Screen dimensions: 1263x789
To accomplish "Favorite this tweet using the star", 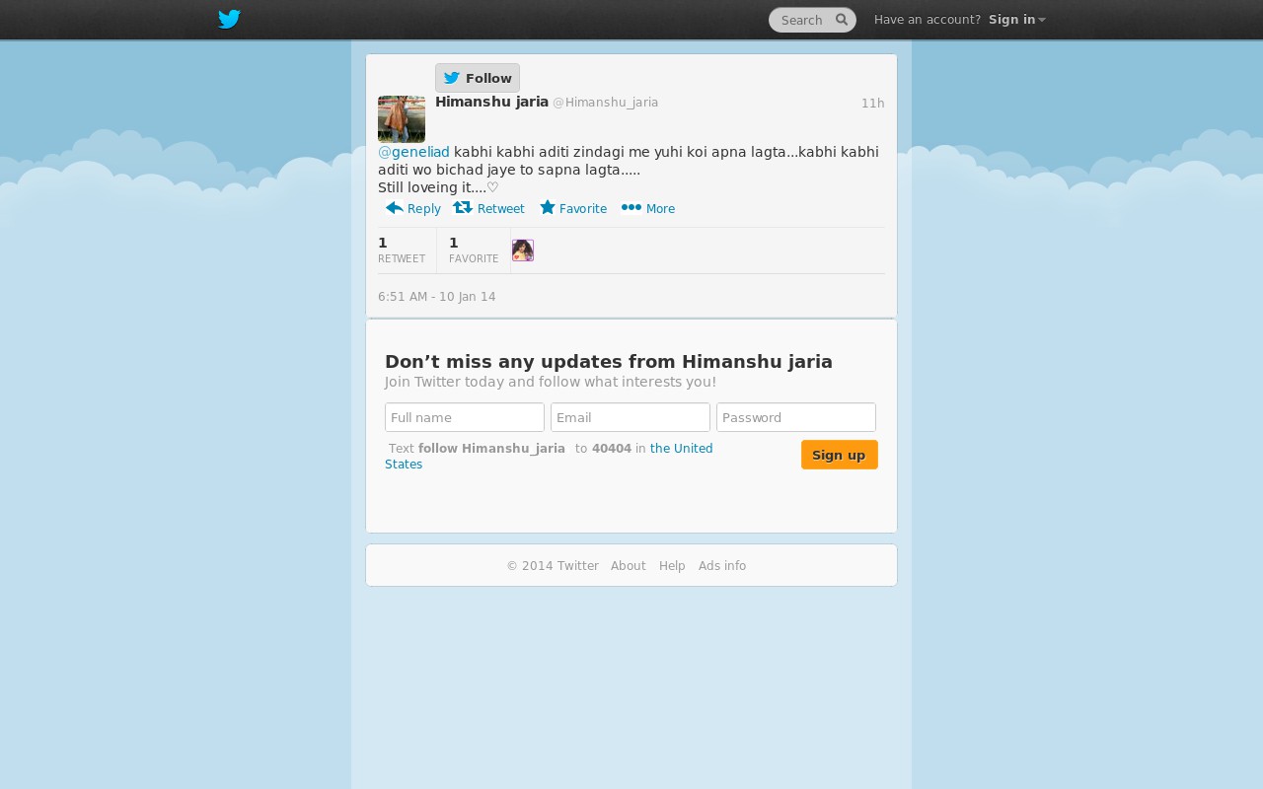I will (x=573, y=208).
